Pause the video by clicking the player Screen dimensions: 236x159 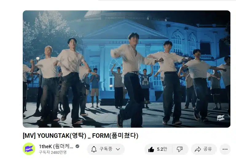(126, 69)
